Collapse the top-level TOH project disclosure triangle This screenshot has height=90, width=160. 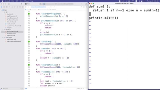(x=1, y=10)
